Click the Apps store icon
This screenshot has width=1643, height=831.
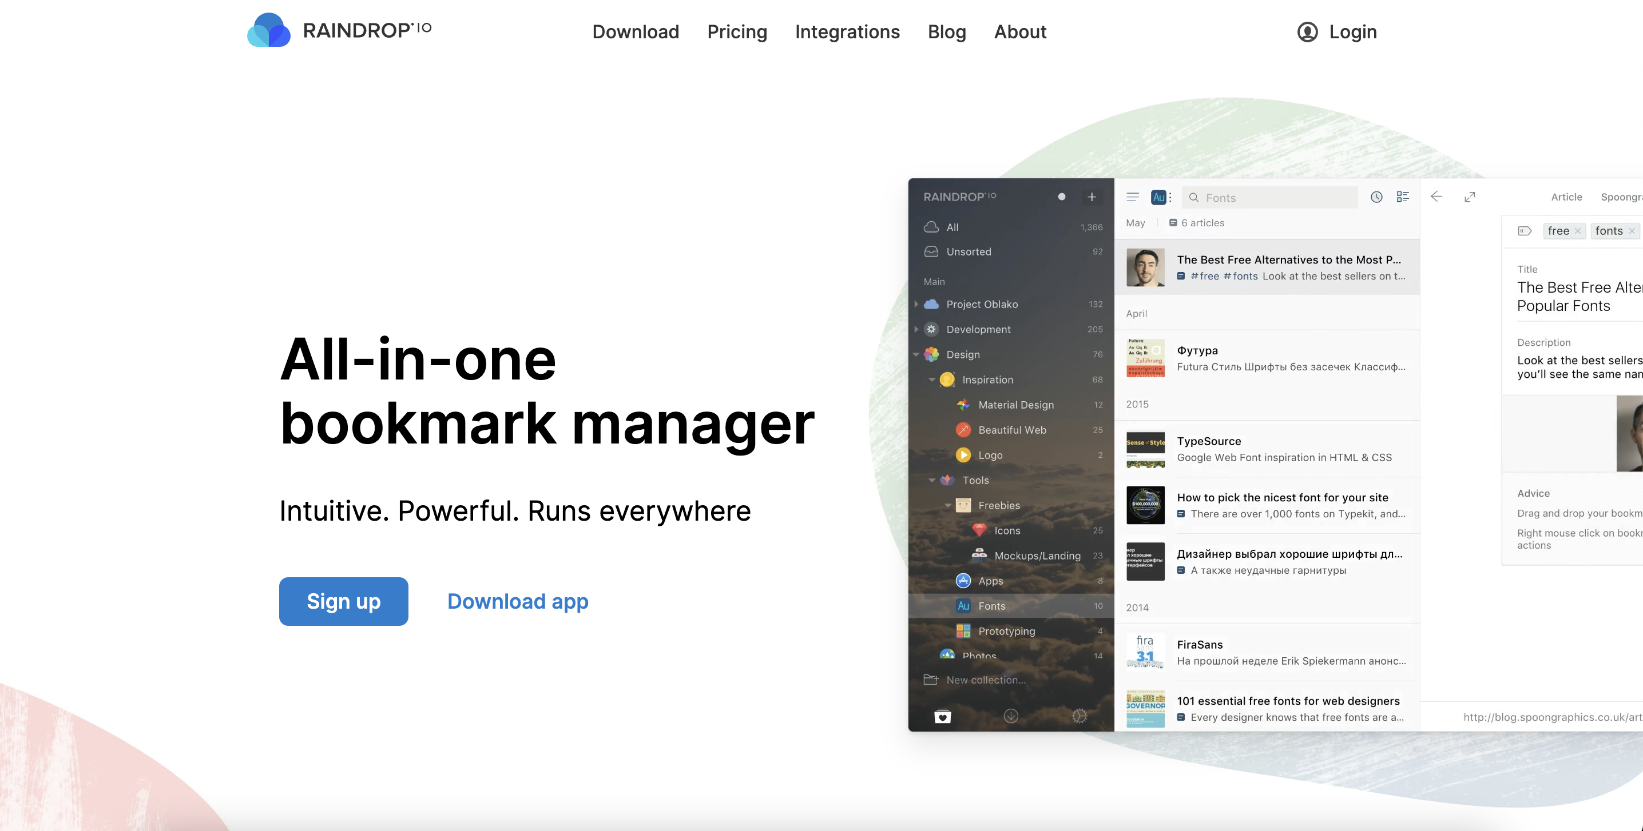[963, 581]
